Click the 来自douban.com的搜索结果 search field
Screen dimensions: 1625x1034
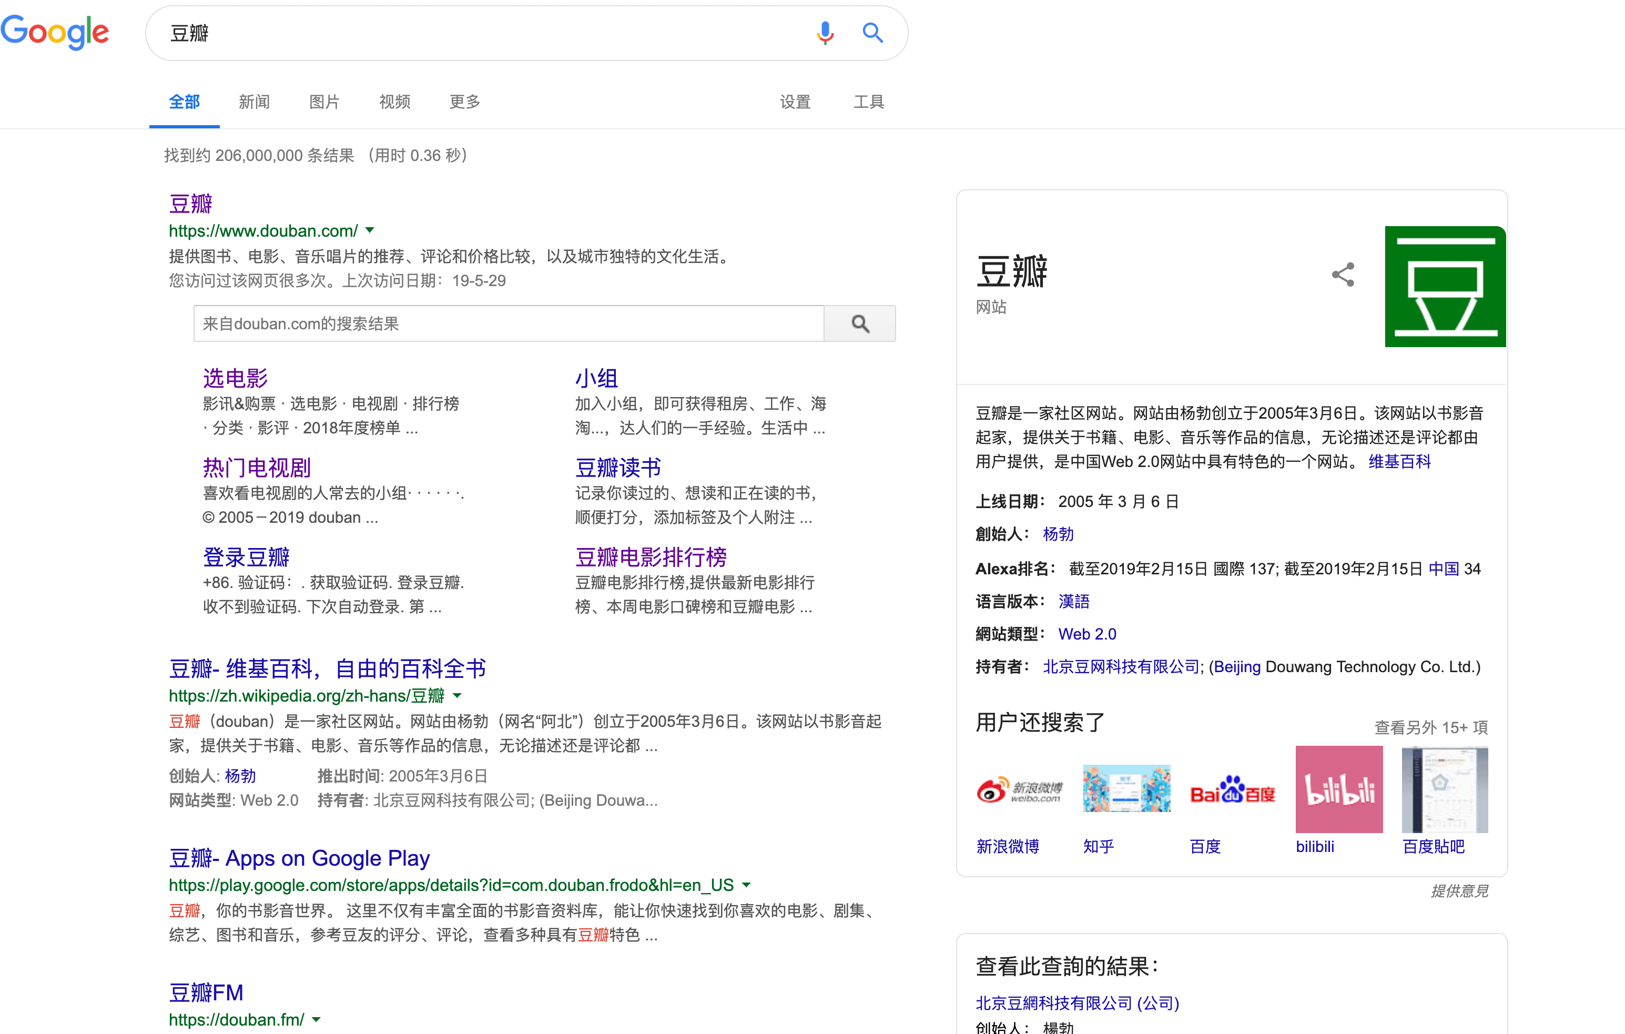coord(509,323)
